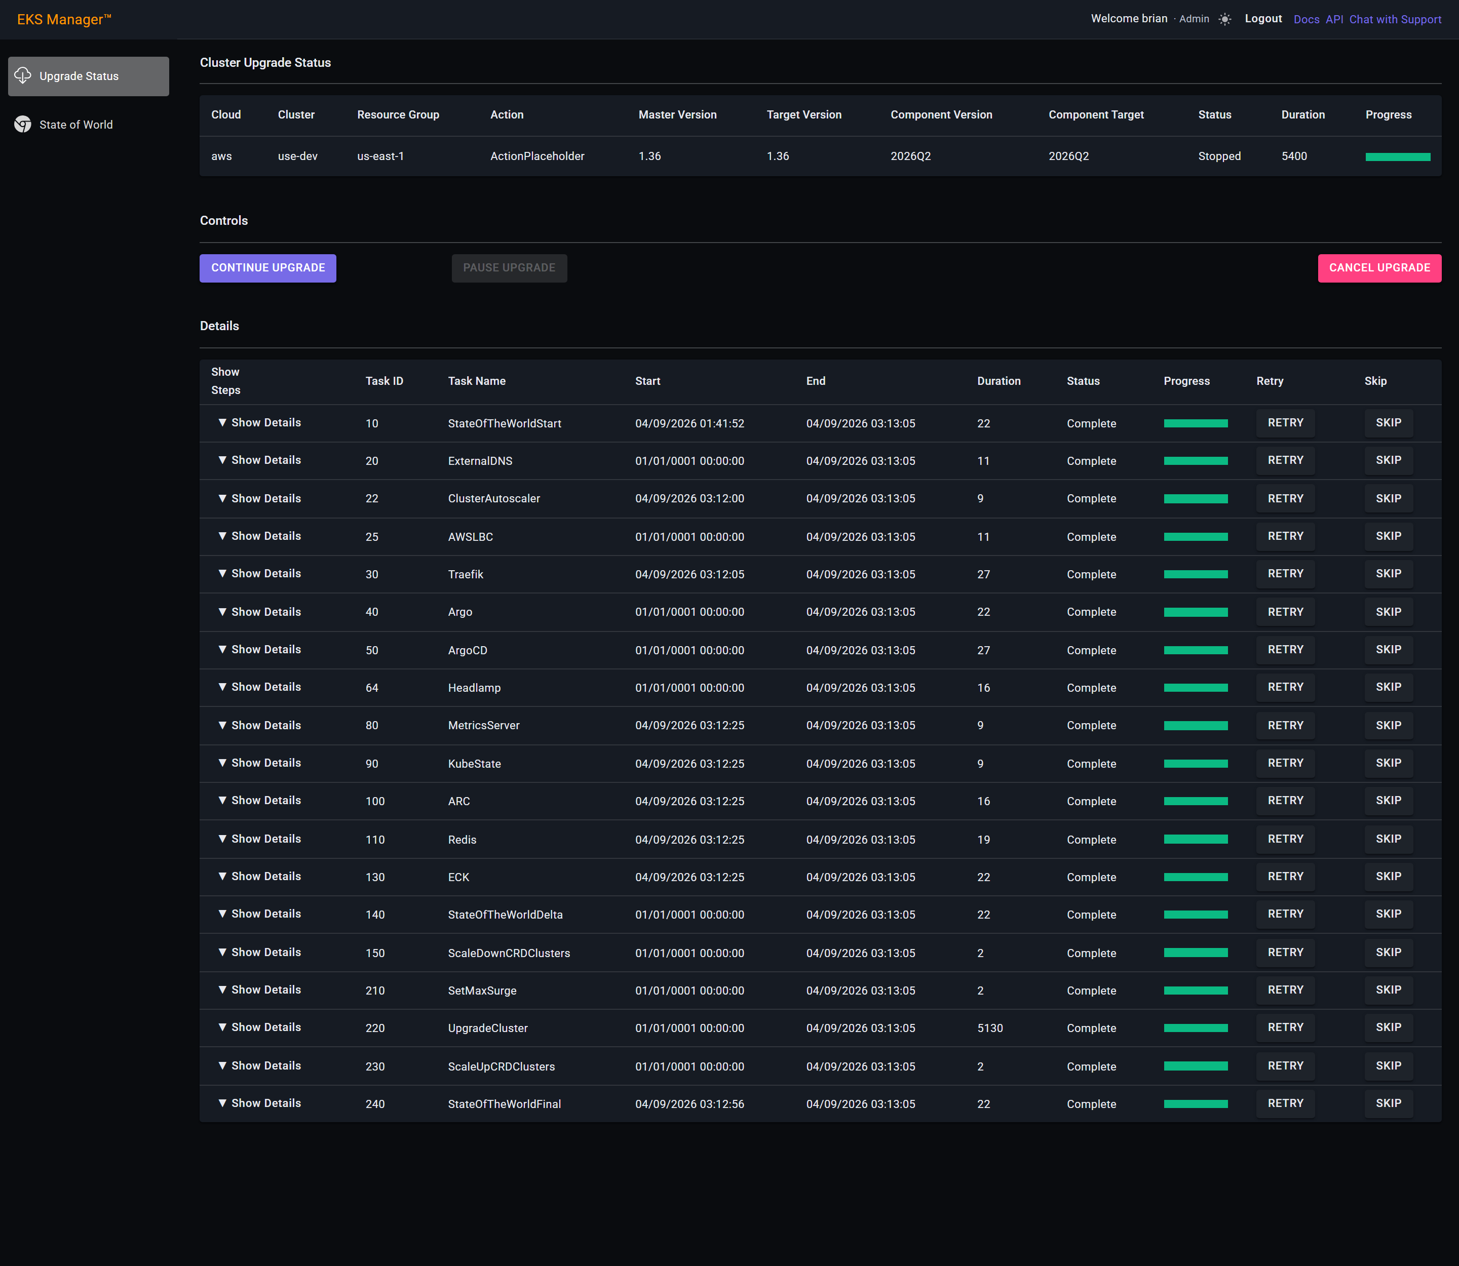
Task: Click the cluster overall progress bar
Action: pos(1398,157)
